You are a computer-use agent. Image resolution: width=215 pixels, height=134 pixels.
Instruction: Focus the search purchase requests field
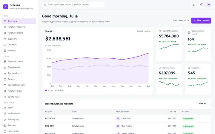73,5
